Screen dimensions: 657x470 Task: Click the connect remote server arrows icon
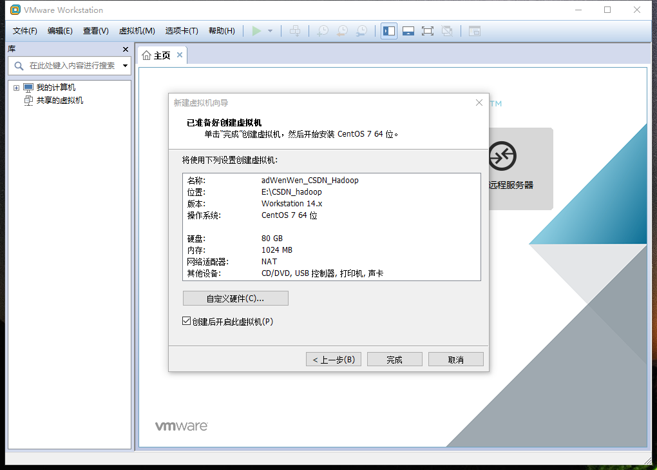coord(502,157)
